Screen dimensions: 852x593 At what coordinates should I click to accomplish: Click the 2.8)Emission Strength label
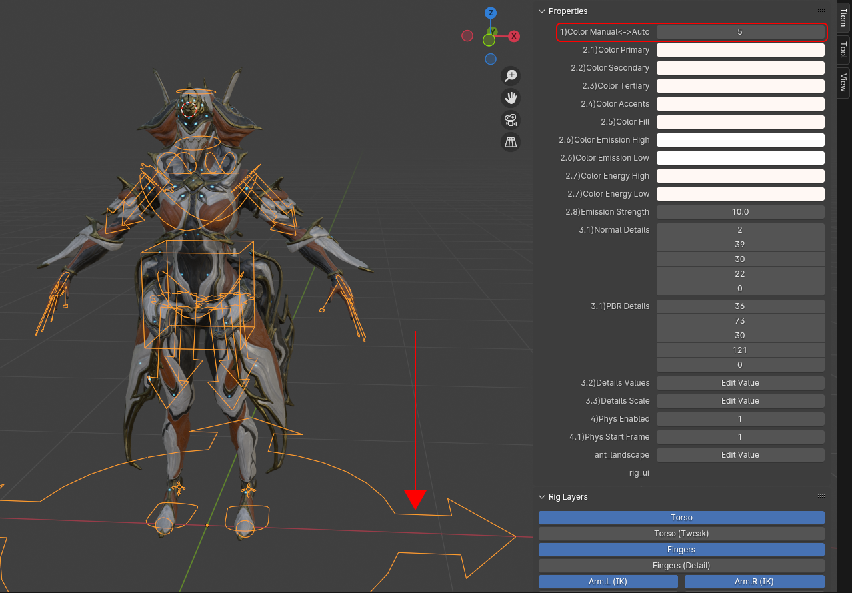click(x=607, y=212)
